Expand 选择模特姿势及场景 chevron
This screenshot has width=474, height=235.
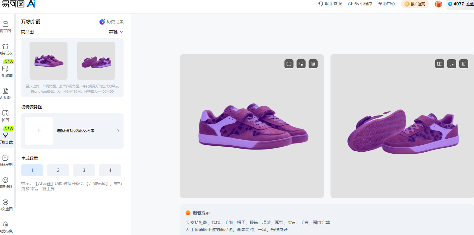[118, 131]
